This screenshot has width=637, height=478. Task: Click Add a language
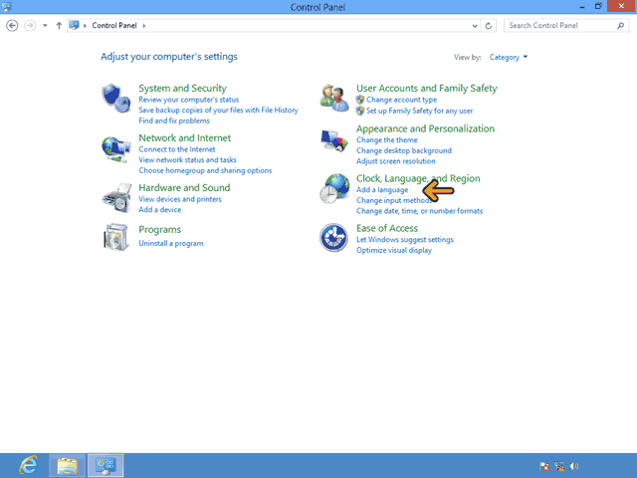(x=382, y=190)
